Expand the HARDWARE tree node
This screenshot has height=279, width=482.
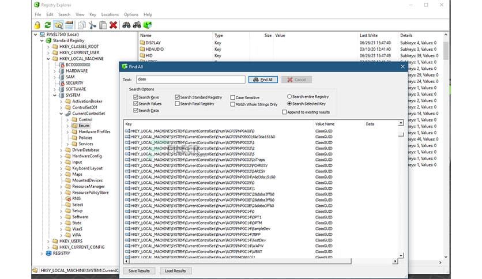click(55, 71)
